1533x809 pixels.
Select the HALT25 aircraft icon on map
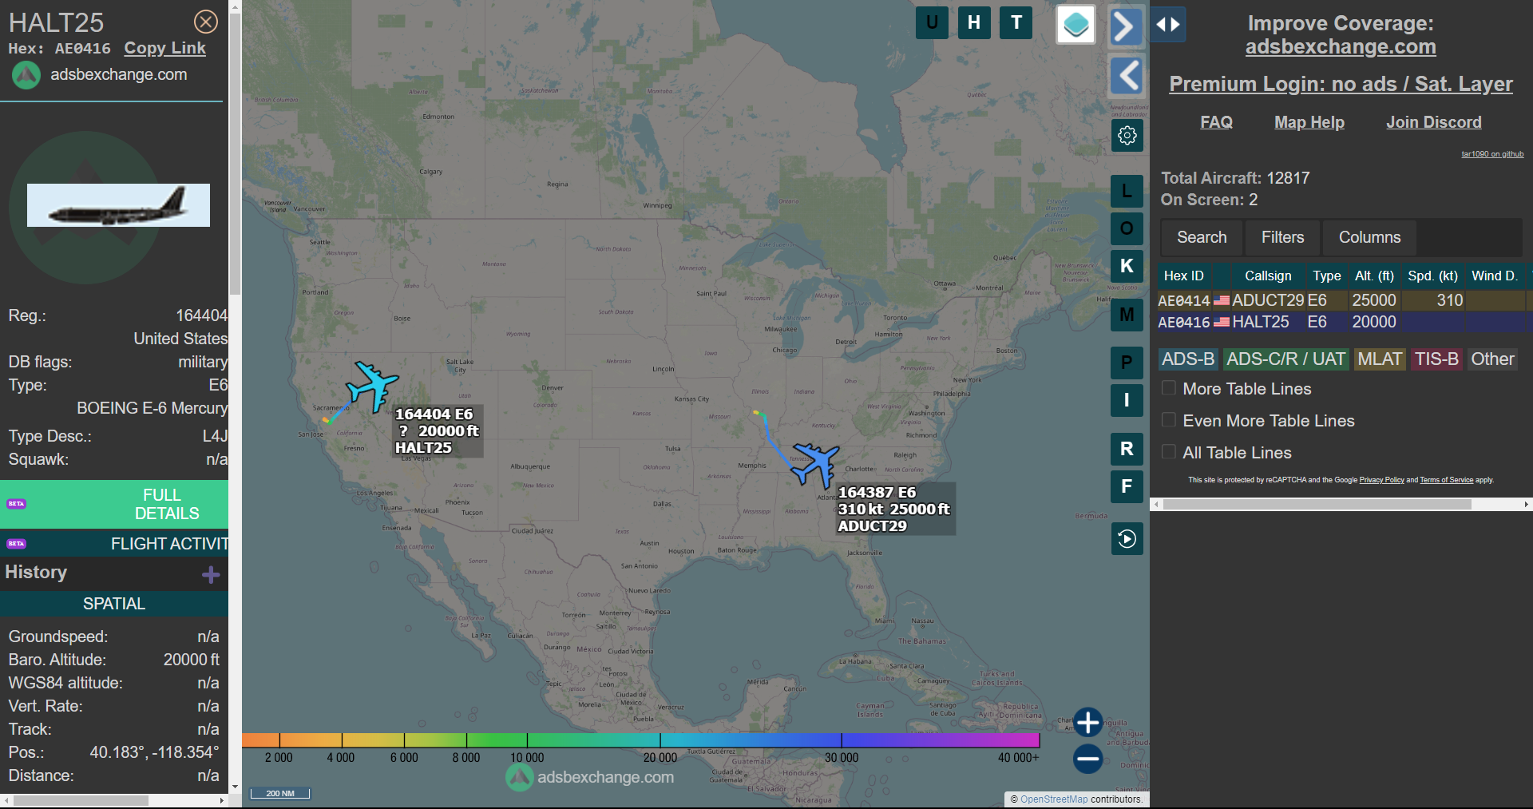[372, 386]
